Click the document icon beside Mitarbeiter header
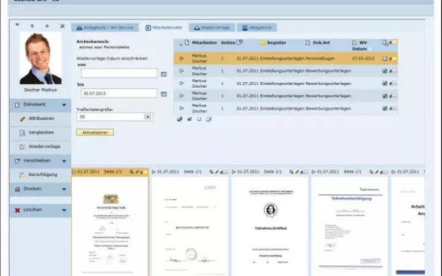Screen dimensions: 442x276 click(187, 42)
